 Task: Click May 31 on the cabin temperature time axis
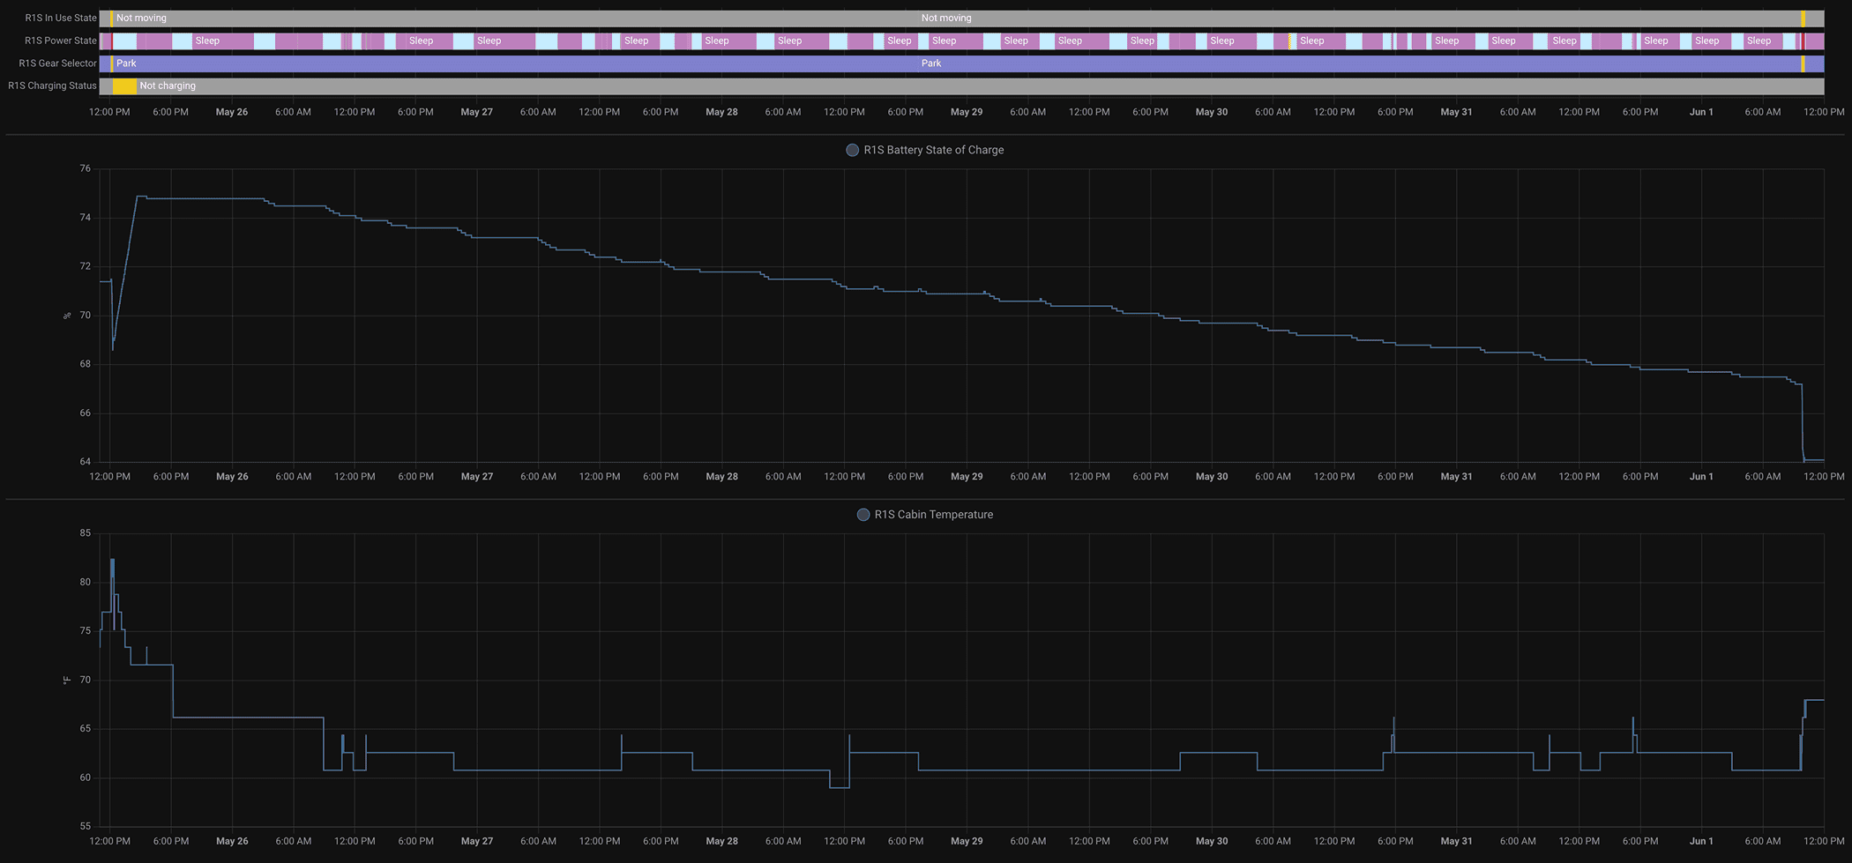(1456, 842)
